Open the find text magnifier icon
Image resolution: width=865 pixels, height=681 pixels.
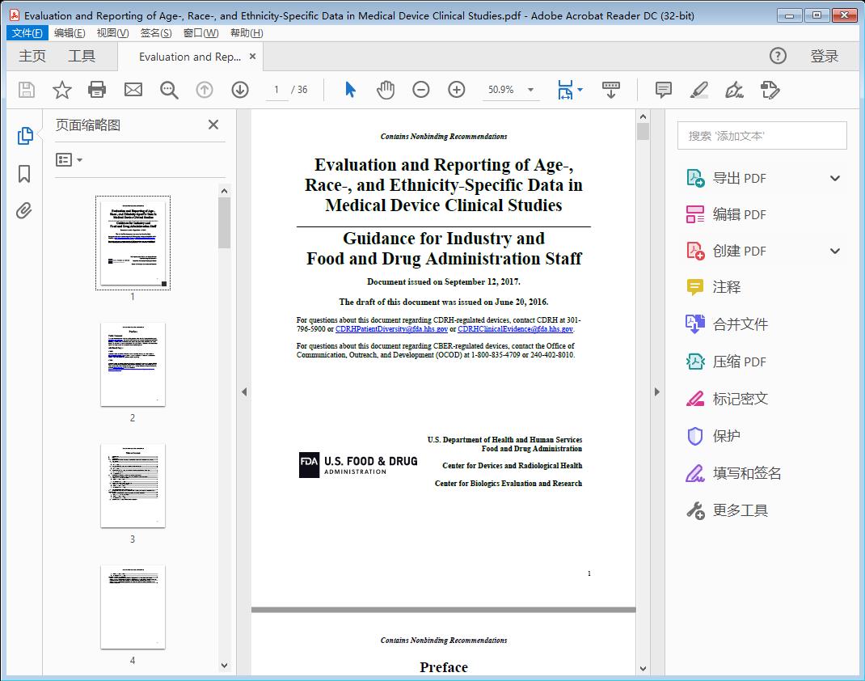(x=169, y=90)
